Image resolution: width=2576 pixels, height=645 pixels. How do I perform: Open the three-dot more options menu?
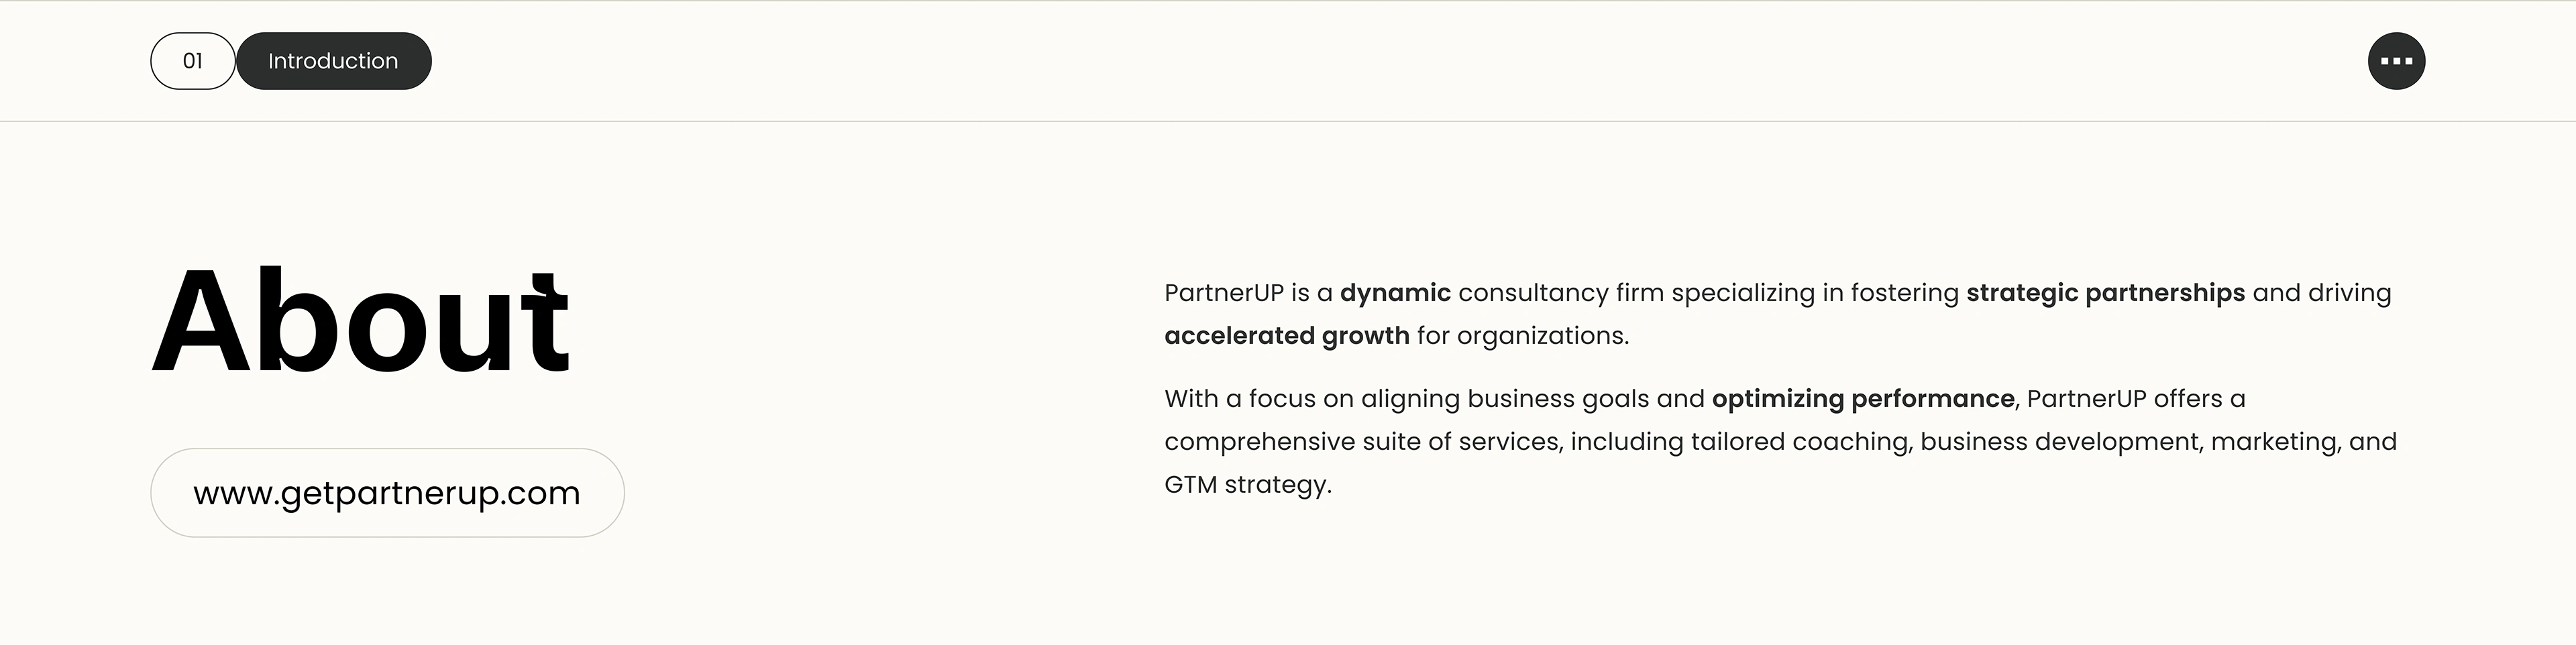coord(2395,61)
